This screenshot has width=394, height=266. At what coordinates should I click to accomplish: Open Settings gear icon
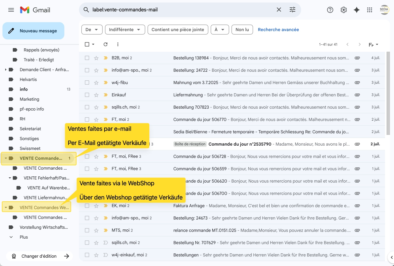tap(343, 10)
